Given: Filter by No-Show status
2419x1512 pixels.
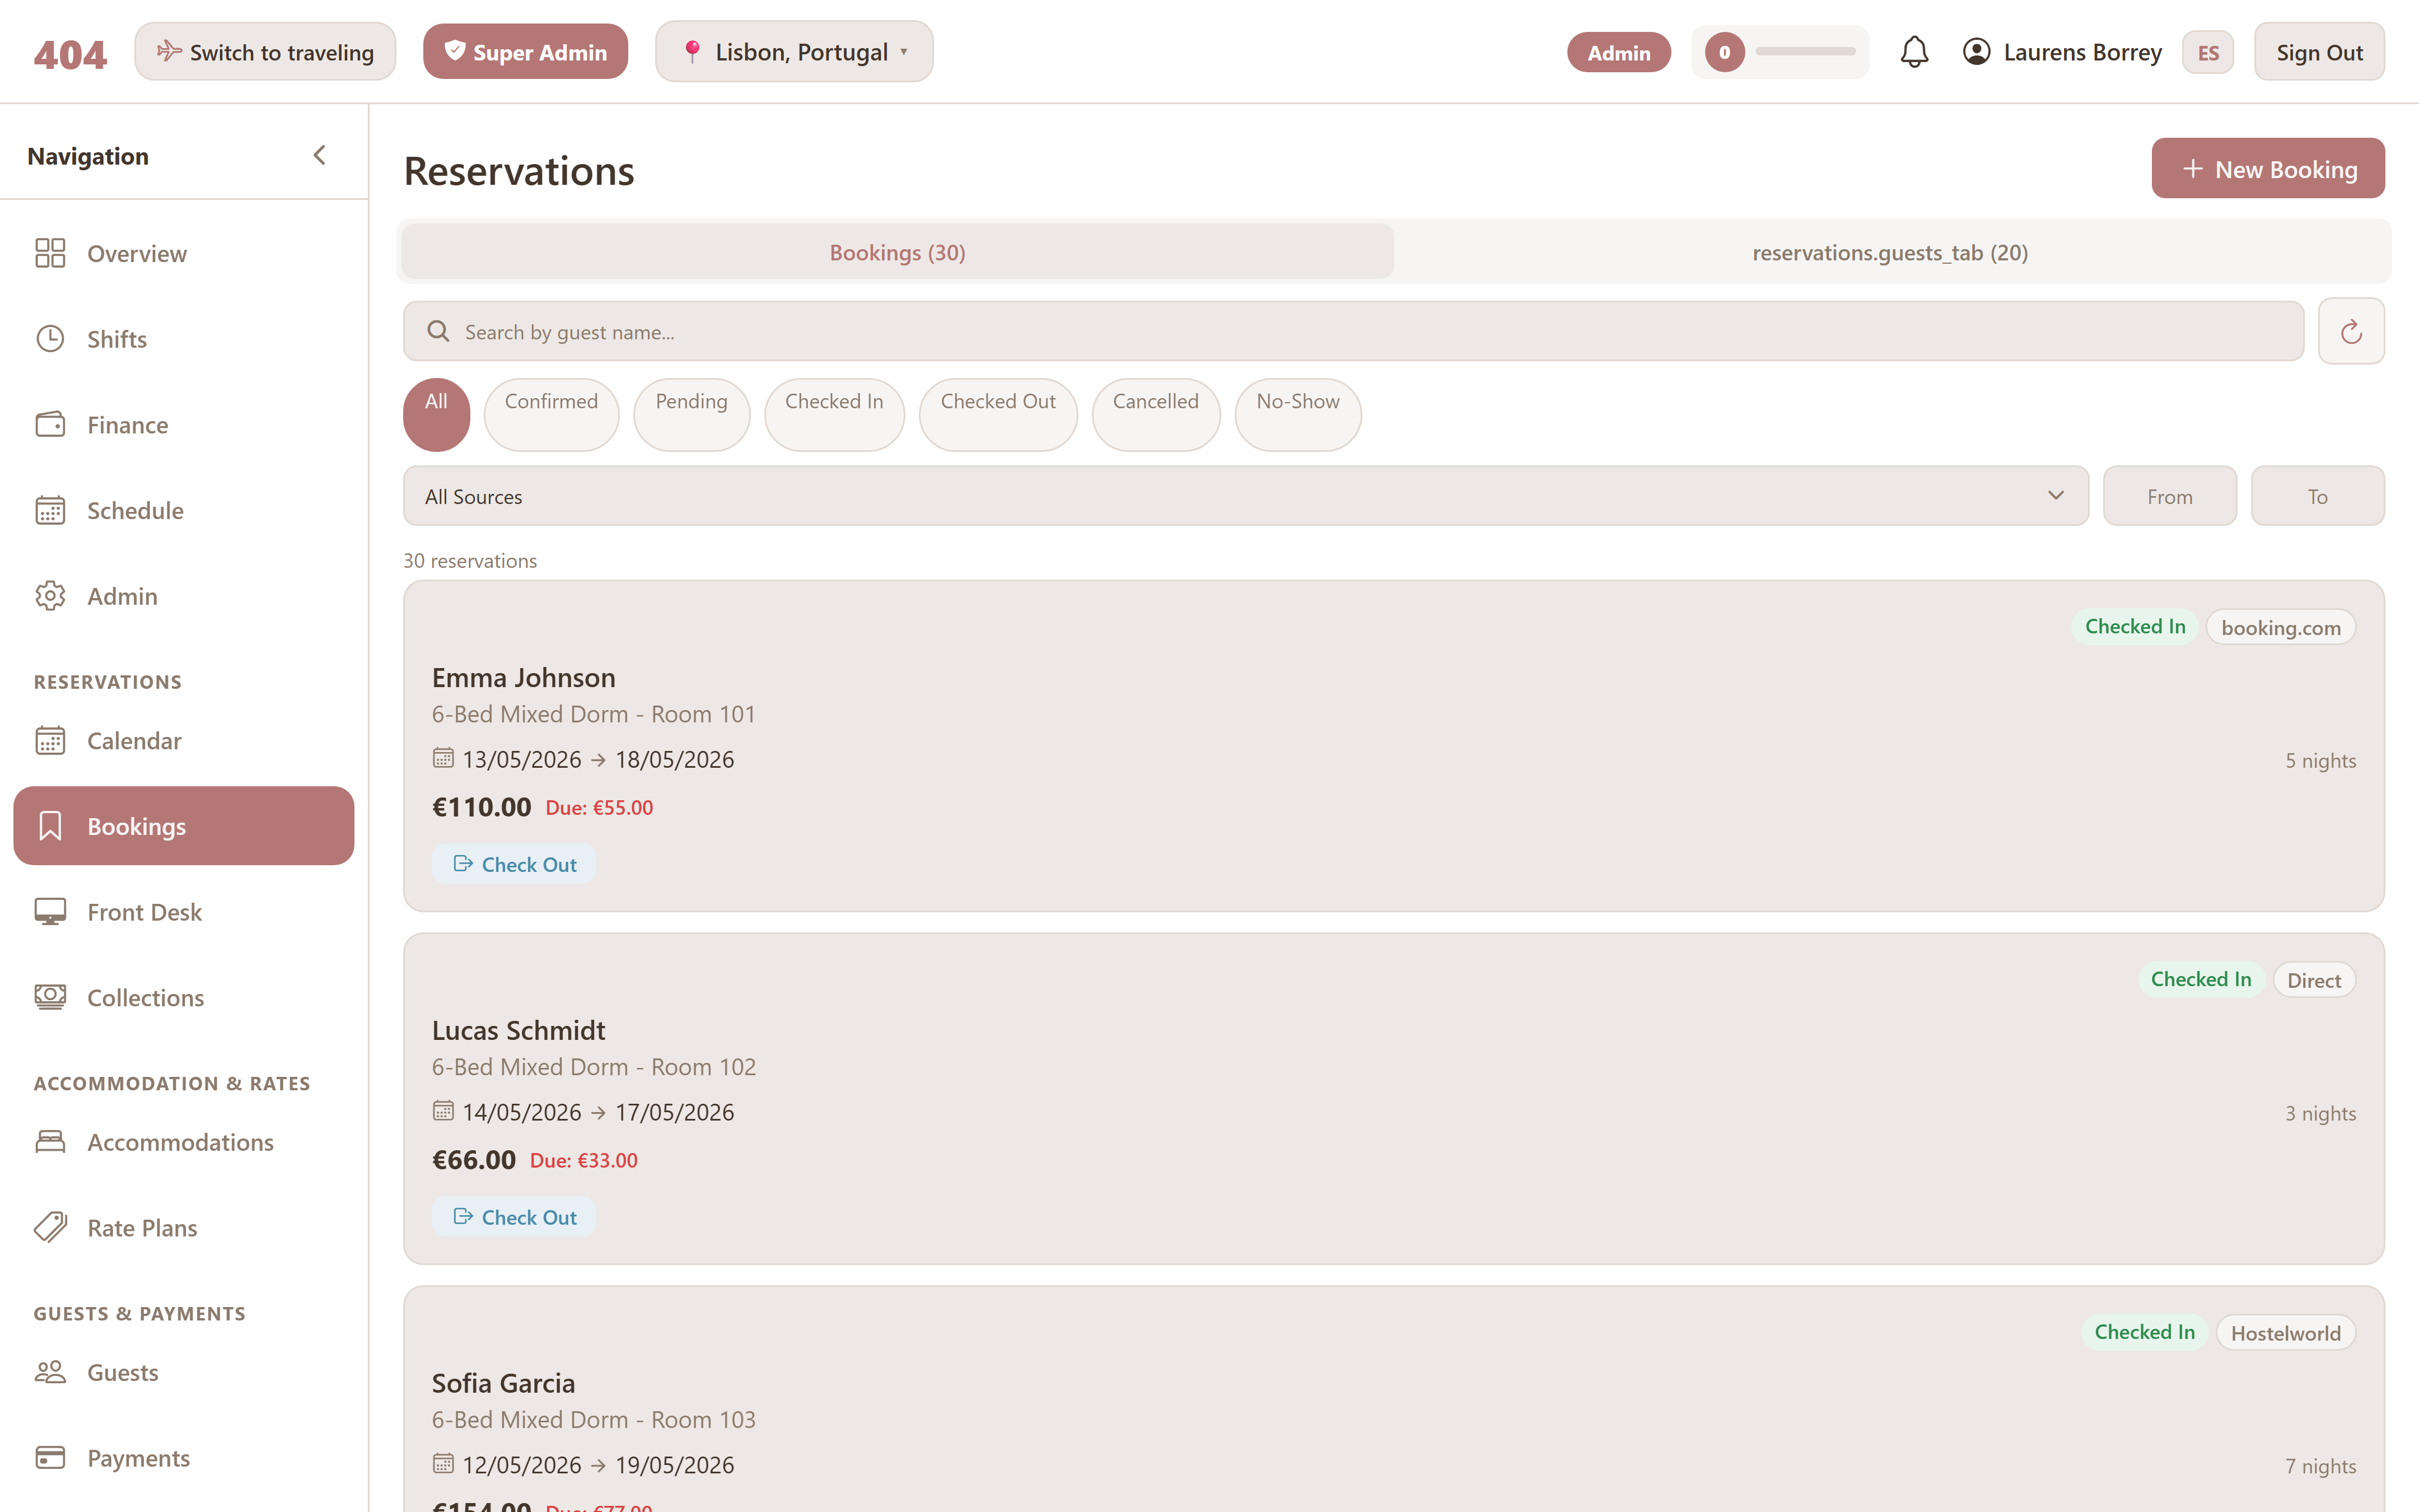Looking at the screenshot, I should pos(1297,414).
